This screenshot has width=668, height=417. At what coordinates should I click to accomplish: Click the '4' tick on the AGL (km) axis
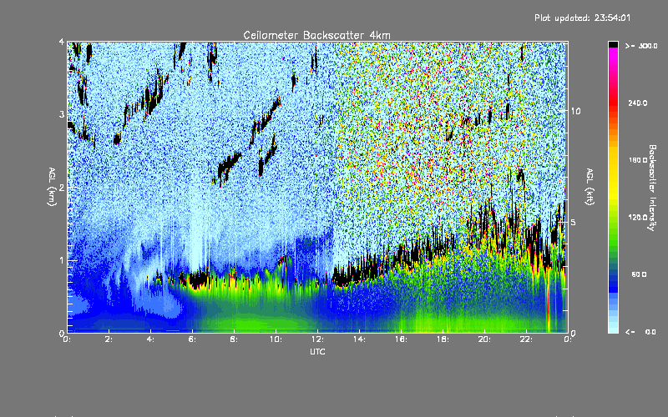pyautogui.click(x=62, y=42)
